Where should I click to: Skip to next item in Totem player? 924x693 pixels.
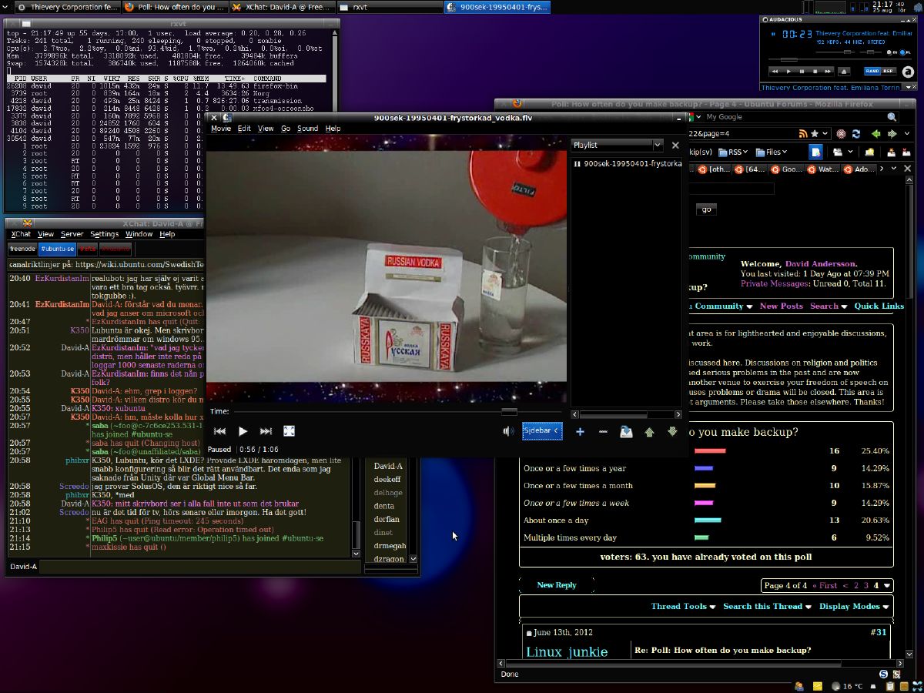pos(266,432)
